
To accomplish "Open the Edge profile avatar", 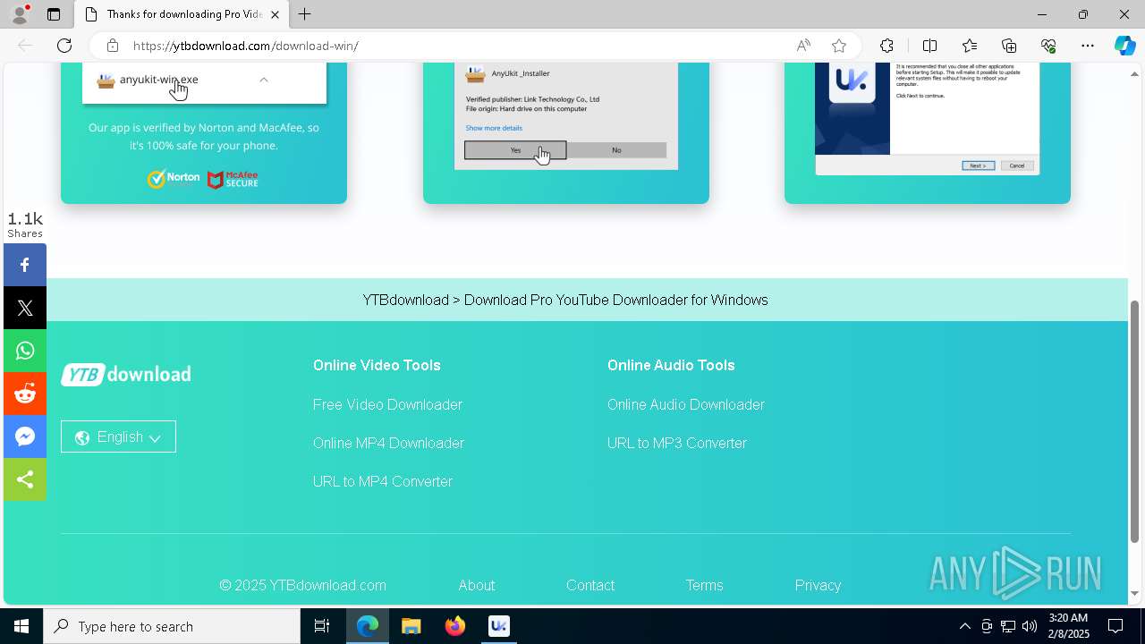I will (x=20, y=14).
